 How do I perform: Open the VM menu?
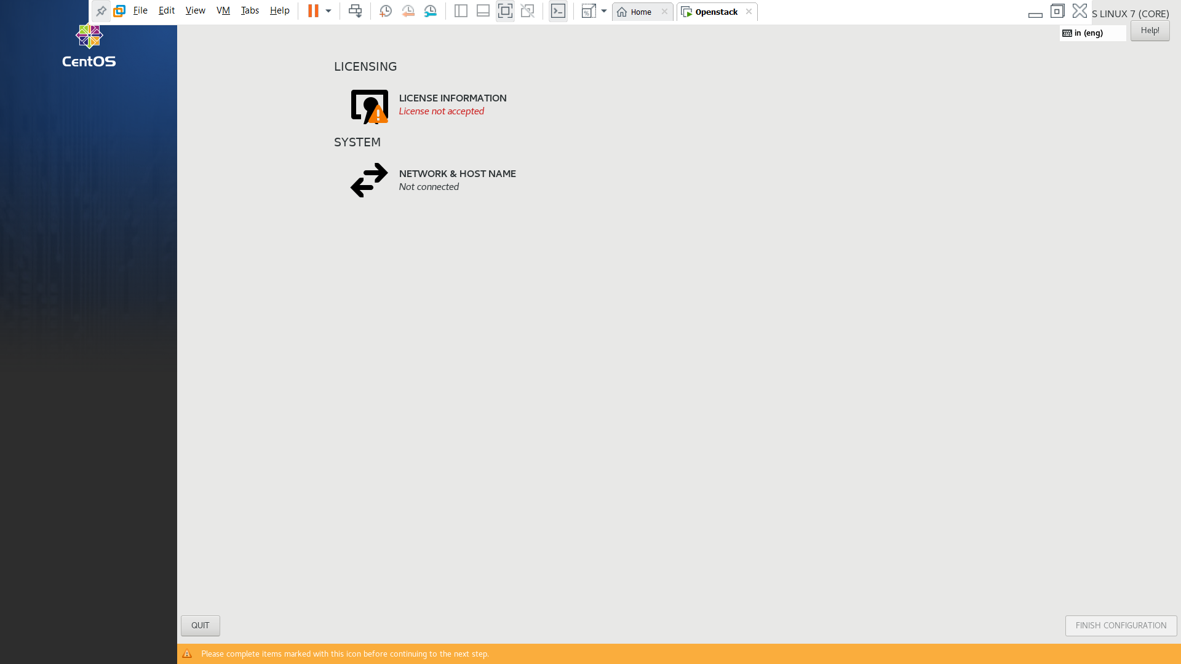(x=223, y=11)
